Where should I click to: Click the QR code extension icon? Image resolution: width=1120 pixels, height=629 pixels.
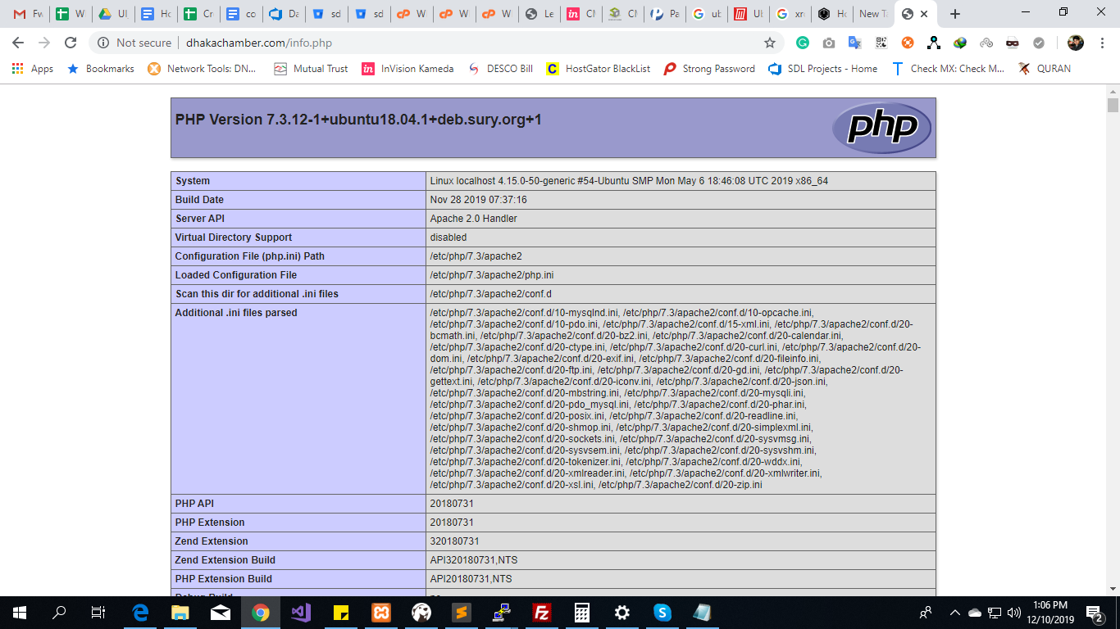pyautogui.click(x=881, y=43)
